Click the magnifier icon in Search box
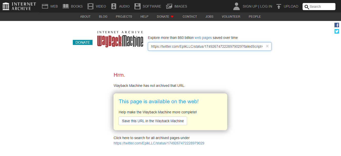The image size is (341, 156). tap(307, 7)
